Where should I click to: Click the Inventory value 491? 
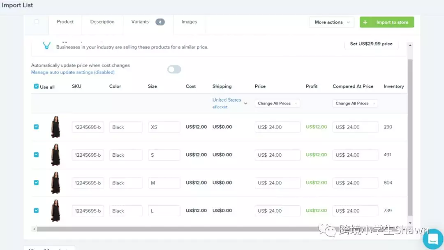pos(387,155)
